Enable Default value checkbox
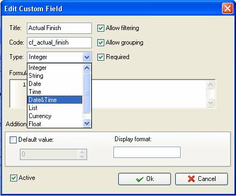The image size is (236, 196). tap(13, 140)
